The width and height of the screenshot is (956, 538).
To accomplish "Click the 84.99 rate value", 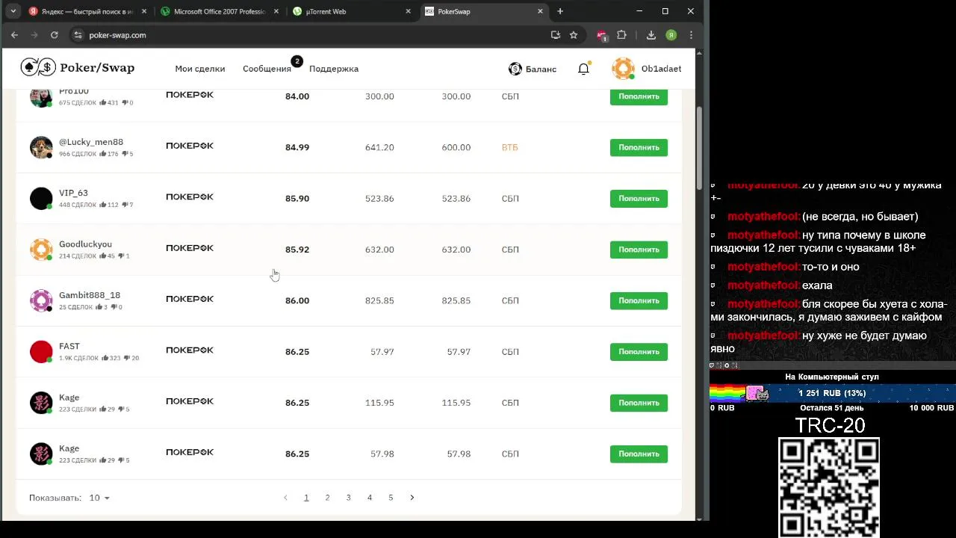I will [x=297, y=147].
